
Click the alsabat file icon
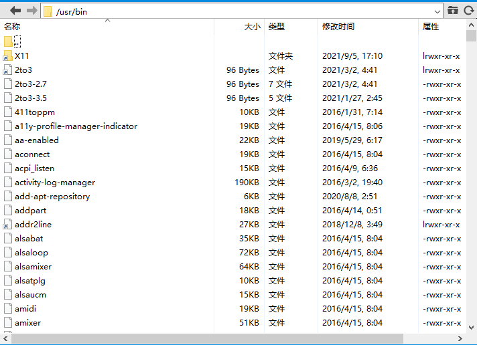(8, 238)
